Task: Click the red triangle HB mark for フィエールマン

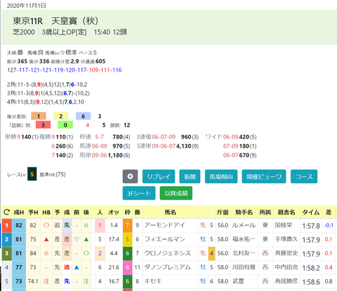Action: tap(46, 239)
